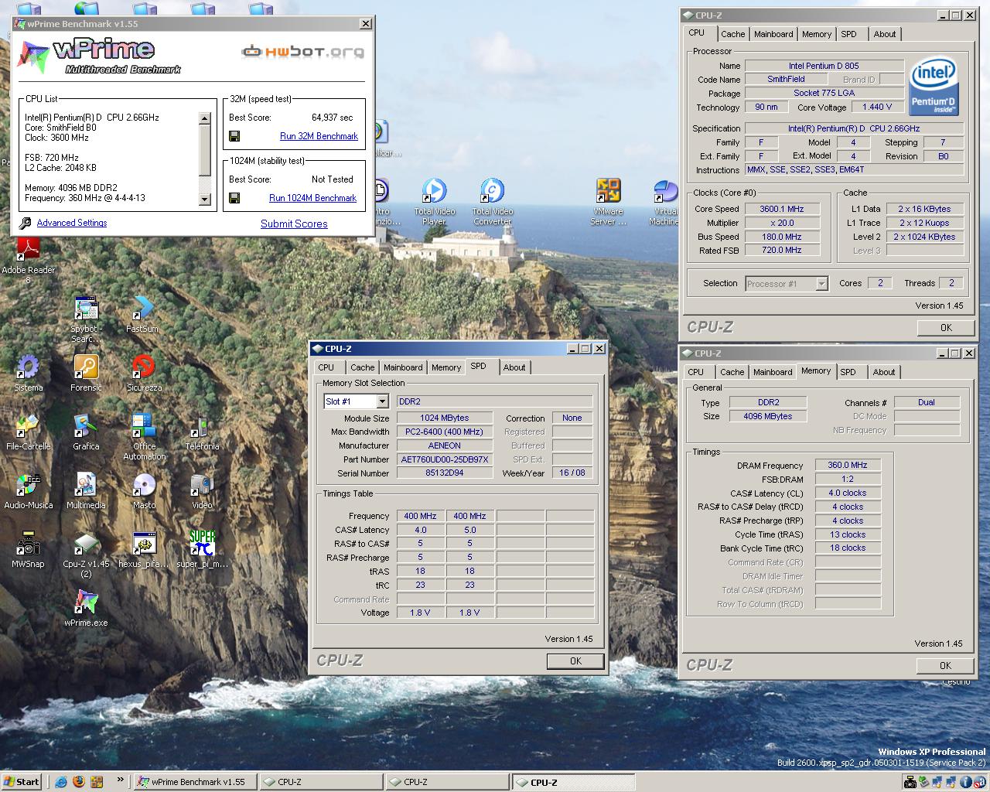The width and height of the screenshot is (990, 792).
Task: Click the CPU List scroll up arrow
Action: (x=205, y=118)
